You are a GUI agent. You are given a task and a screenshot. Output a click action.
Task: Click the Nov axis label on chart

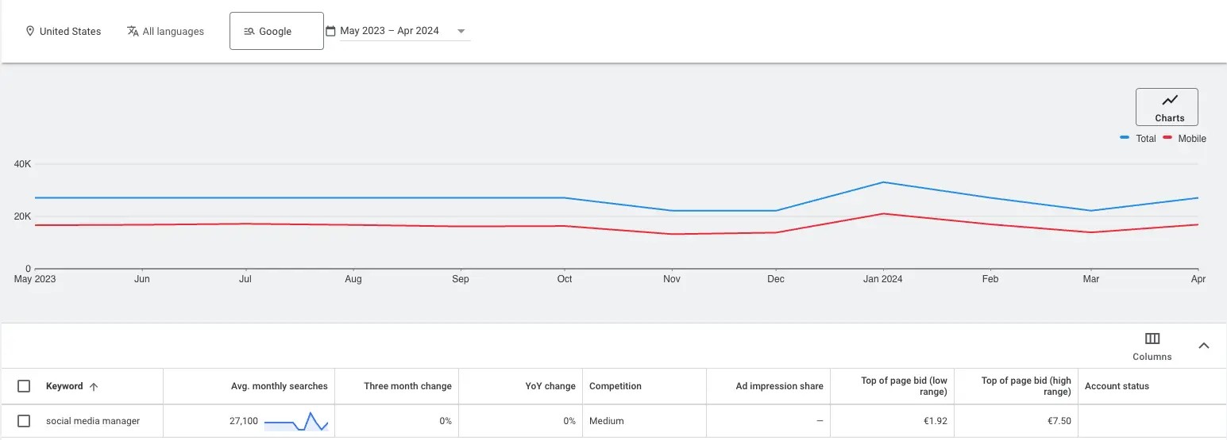(672, 279)
